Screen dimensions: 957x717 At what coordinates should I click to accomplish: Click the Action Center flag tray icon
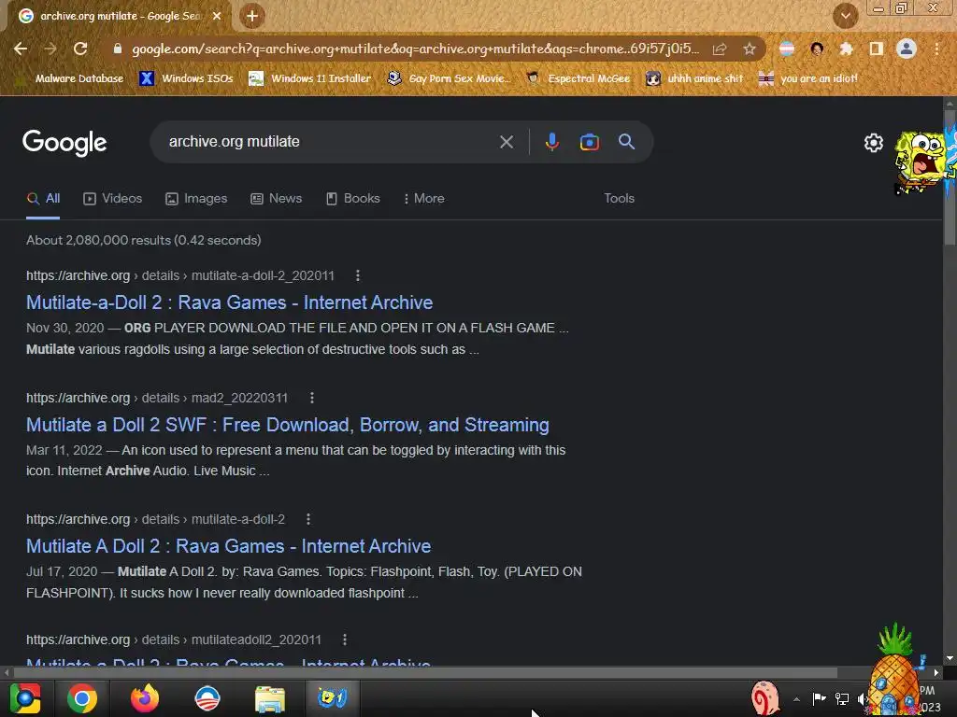pos(819,698)
